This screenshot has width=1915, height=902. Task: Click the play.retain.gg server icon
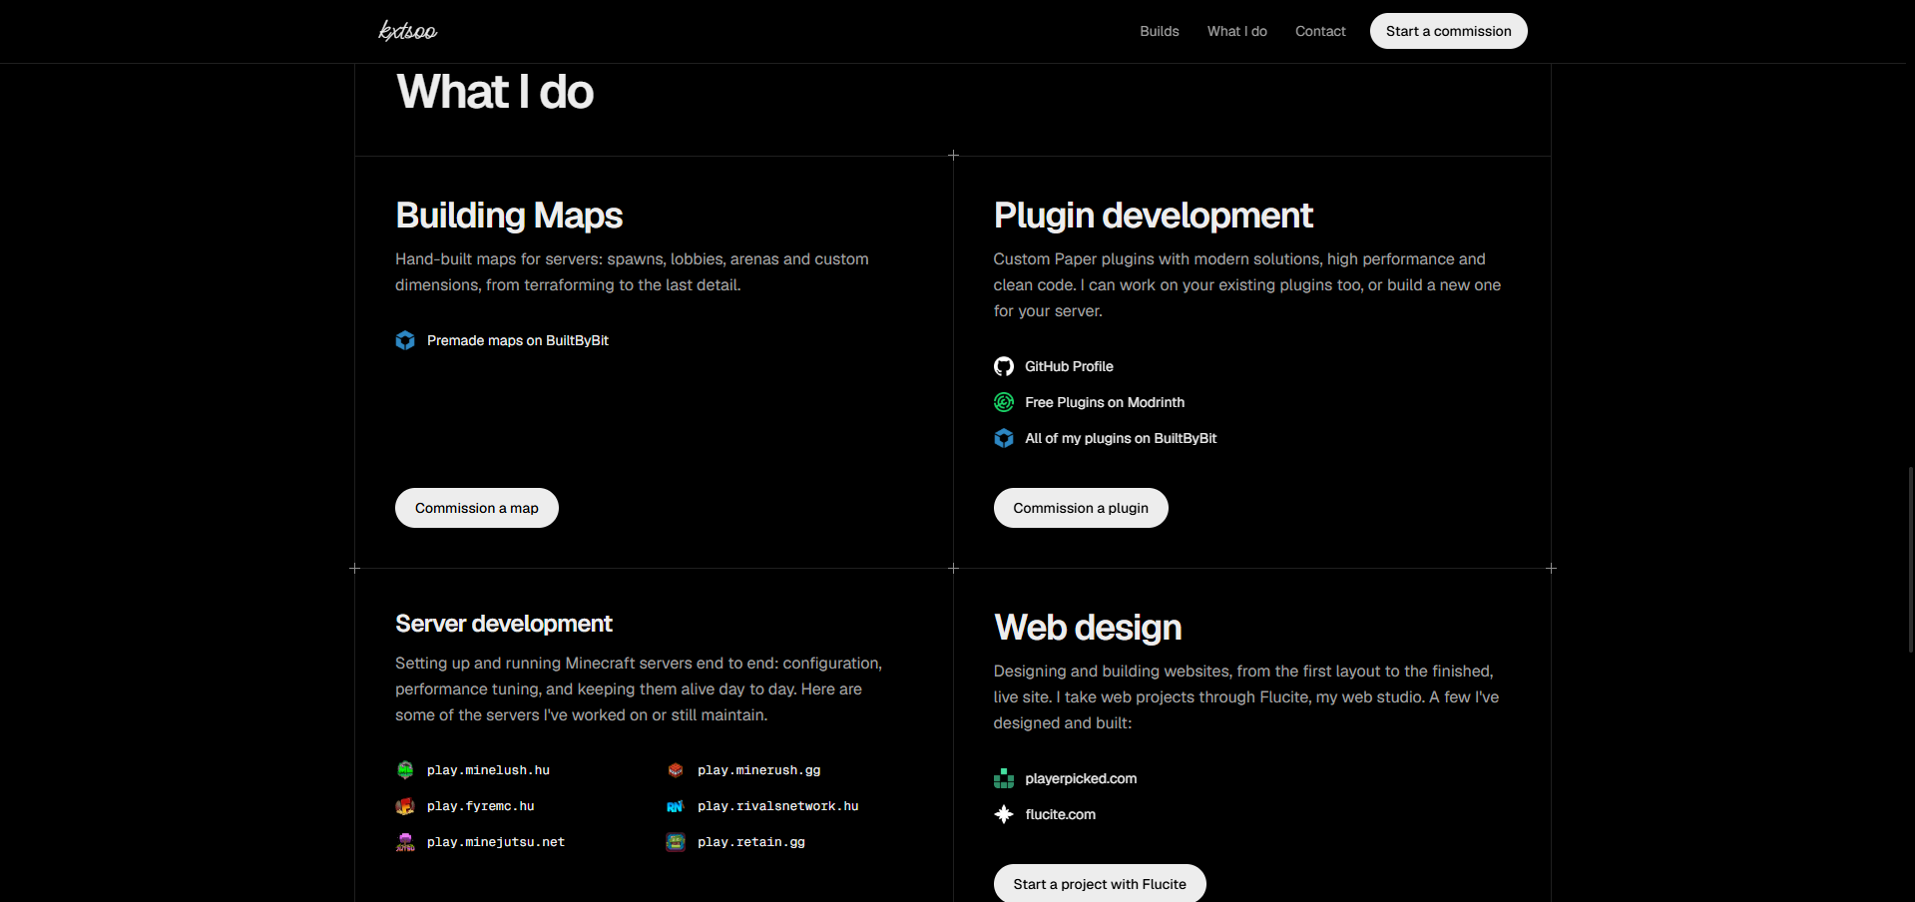click(676, 842)
